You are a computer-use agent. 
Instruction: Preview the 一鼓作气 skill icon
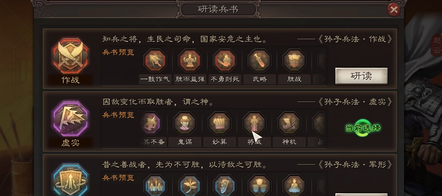coord(155,60)
